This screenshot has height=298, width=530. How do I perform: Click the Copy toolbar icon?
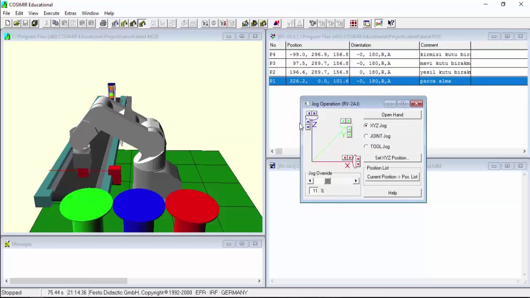point(55,23)
